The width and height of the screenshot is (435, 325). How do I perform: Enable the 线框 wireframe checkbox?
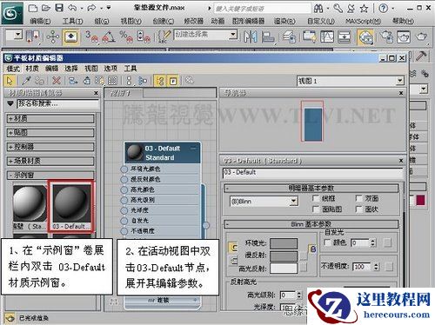point(316,198)
